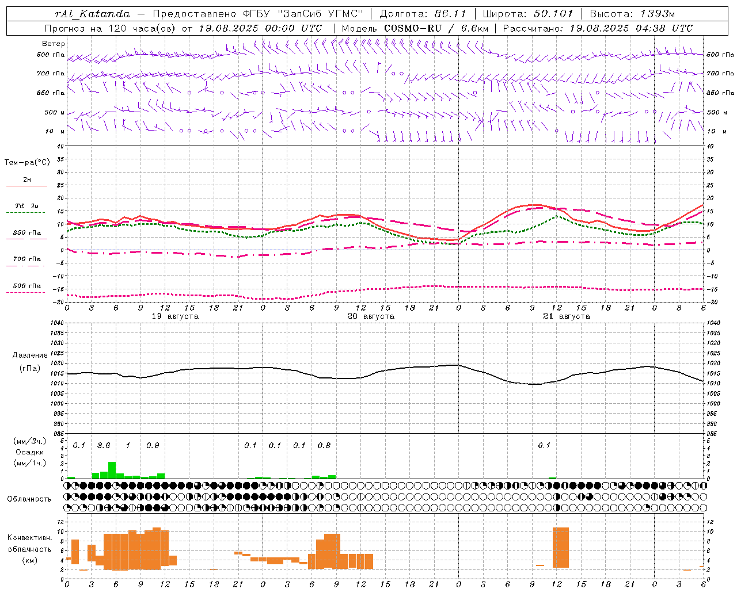Select the Долгота: 86.11 value

(x=423, y=14)
